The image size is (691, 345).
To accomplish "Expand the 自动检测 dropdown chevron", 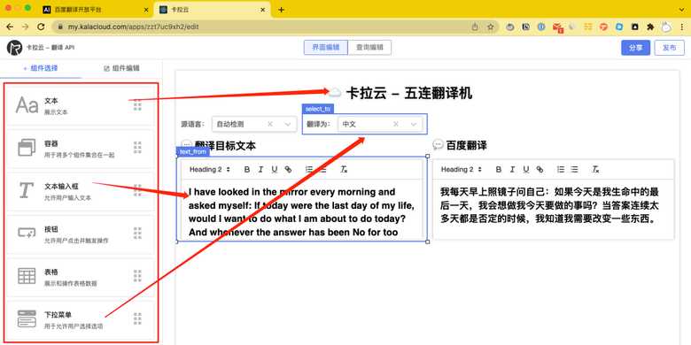I will click(x=288, y=125).
